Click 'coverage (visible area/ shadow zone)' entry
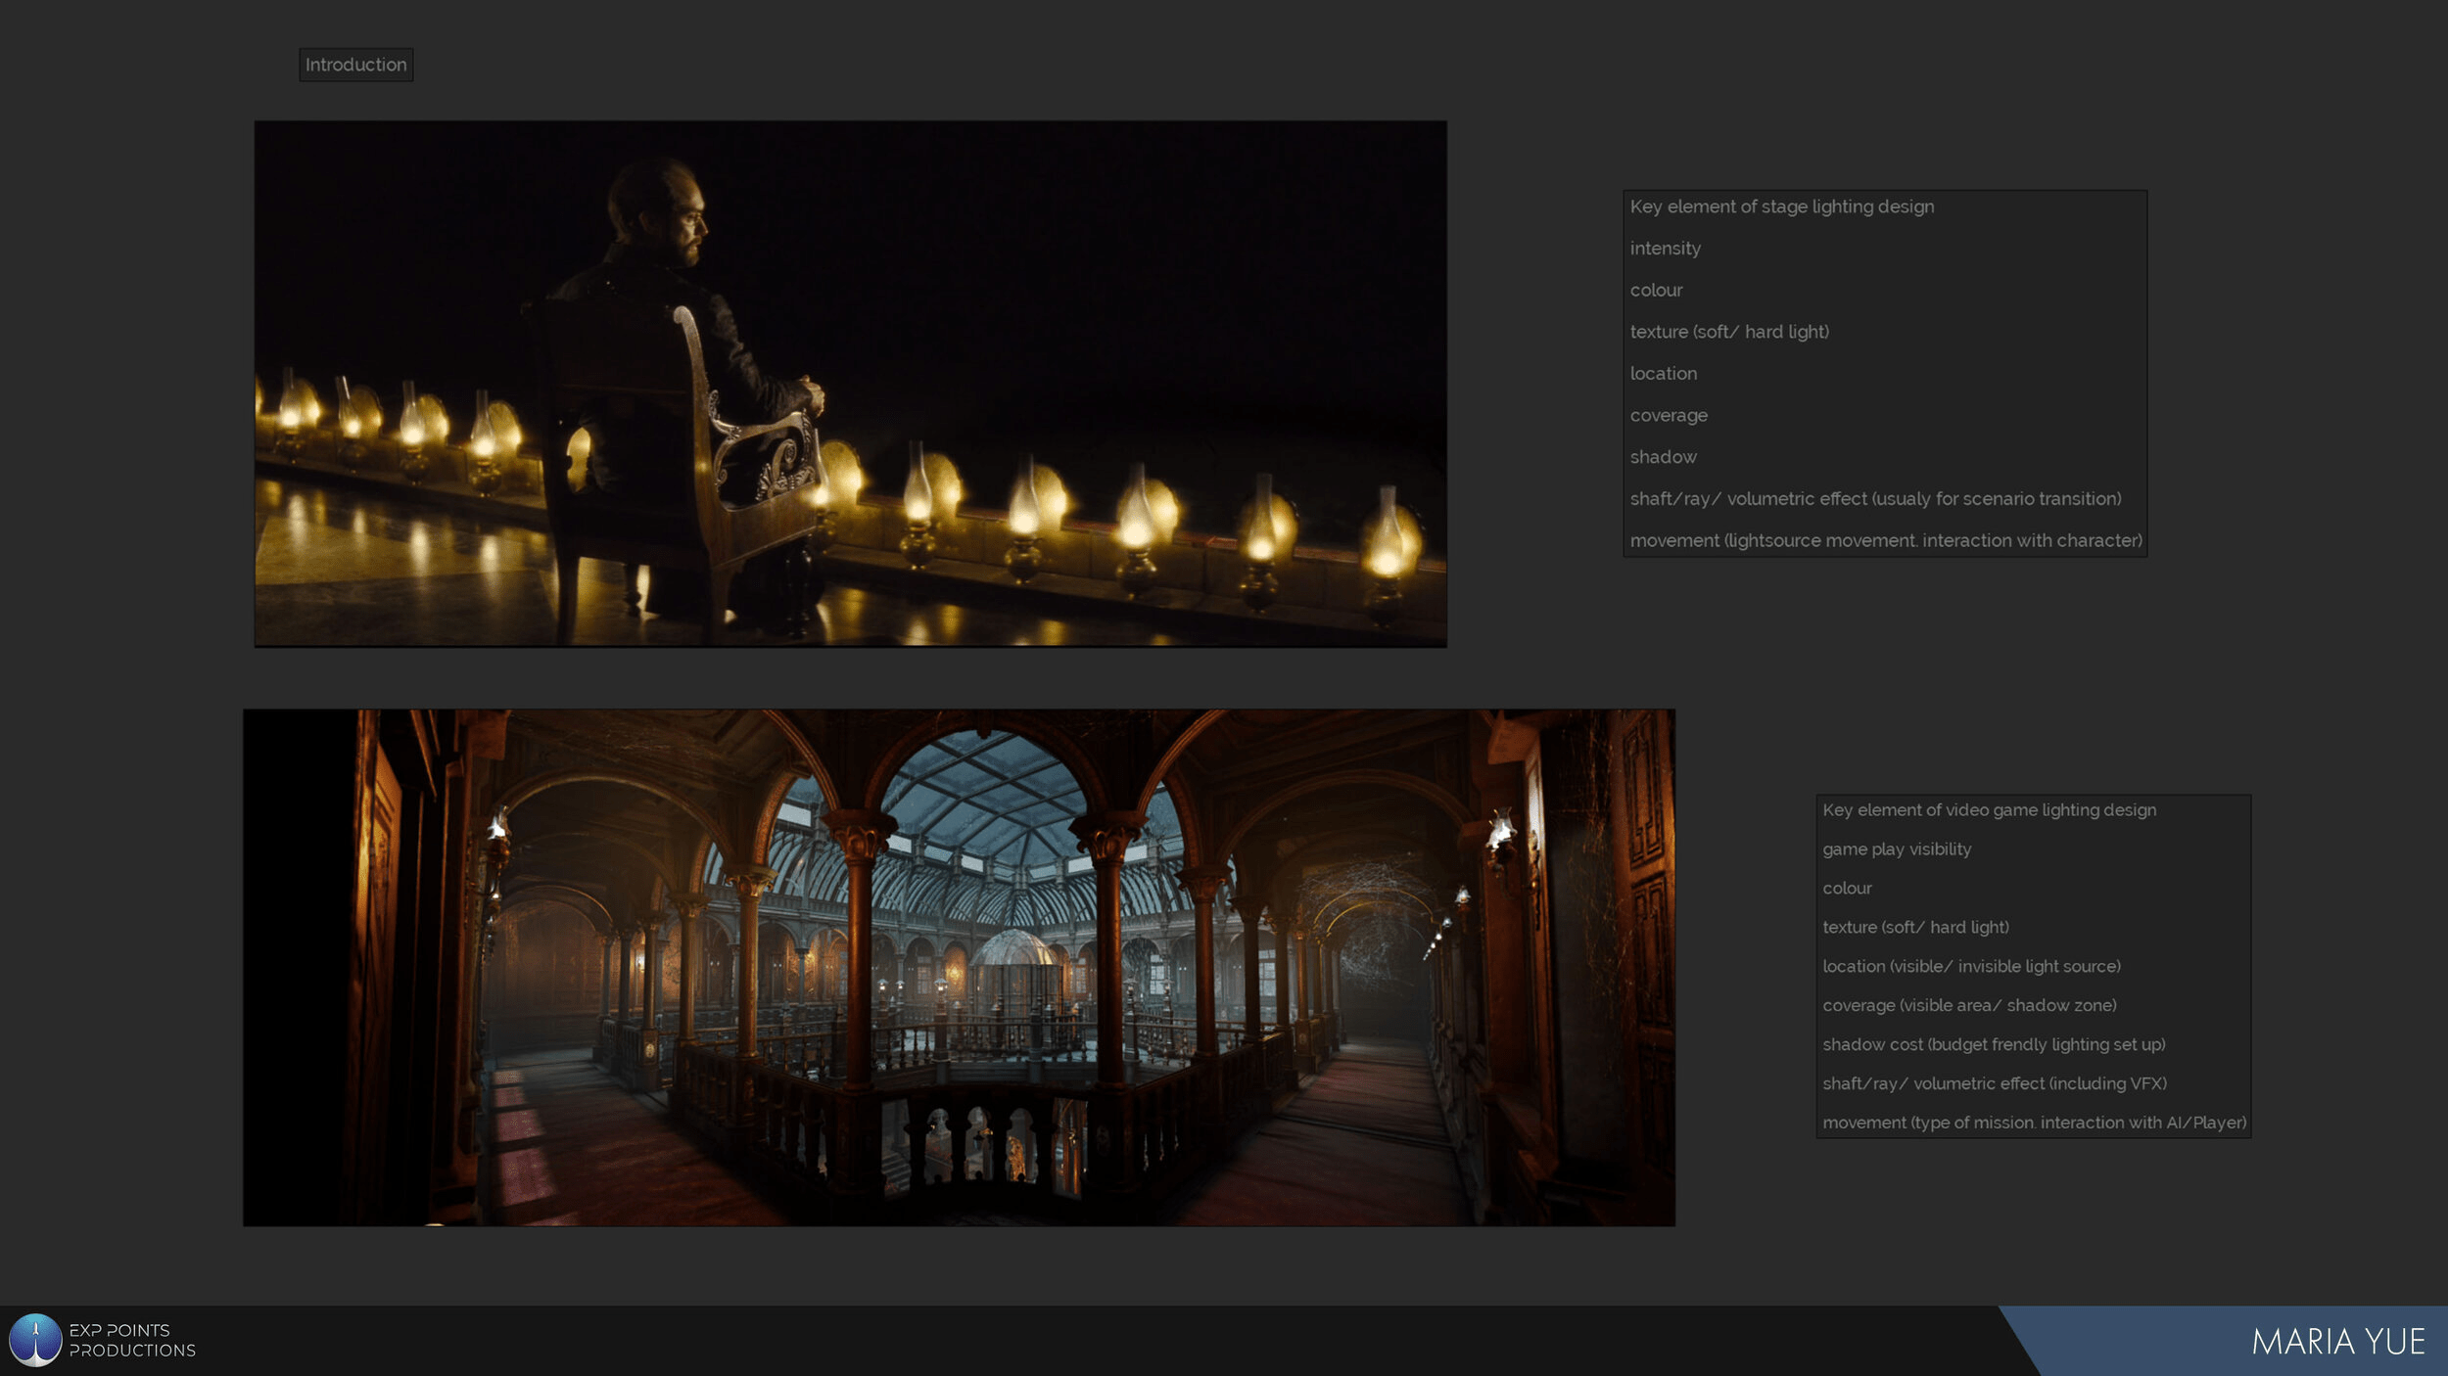2448x1376 pixels. click(x=1969, y=1005)
